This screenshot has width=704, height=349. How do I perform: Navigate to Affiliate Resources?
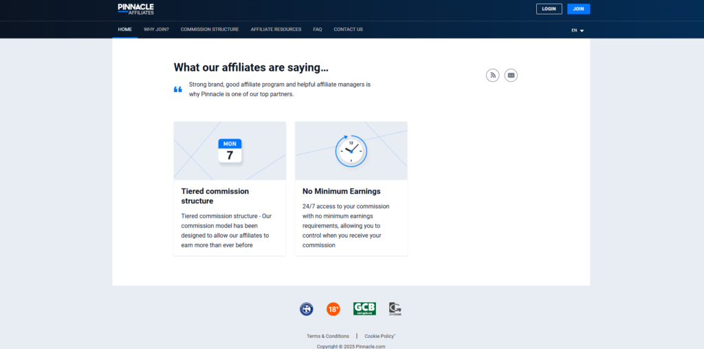(276, 30)
